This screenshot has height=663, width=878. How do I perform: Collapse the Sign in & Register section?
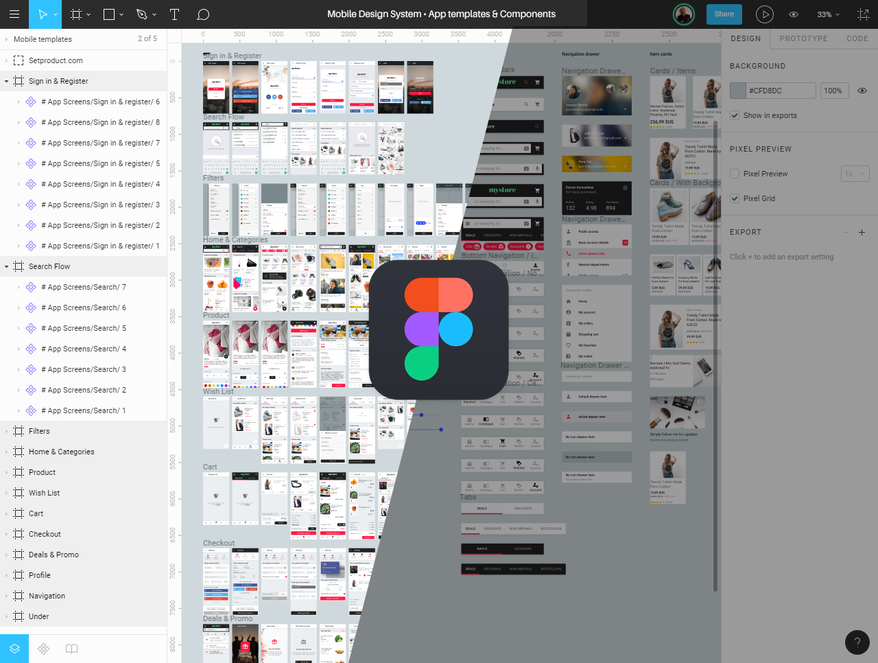coord(7,80)
